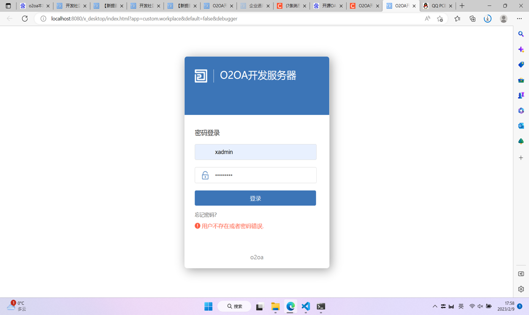The height and width of the screenshot is (315, 529).
Task: Click the 忘记密码 forgot password link
Action: point(205,214)
